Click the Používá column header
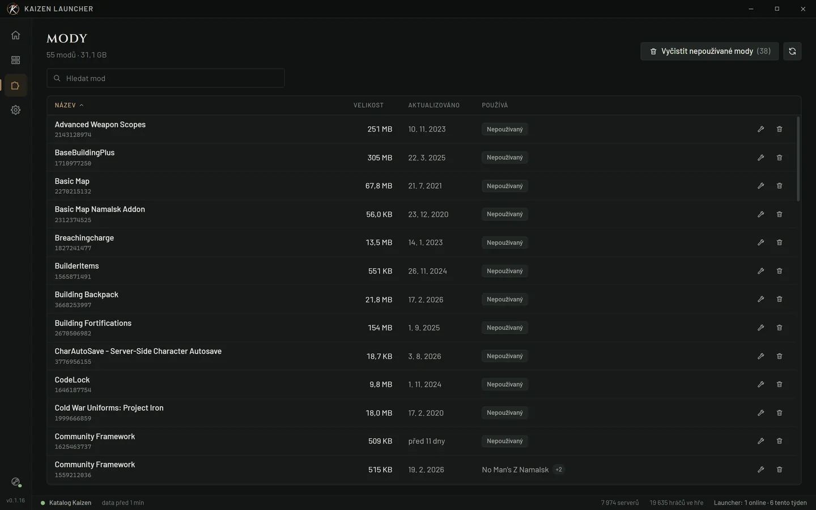 pos(495,105)
